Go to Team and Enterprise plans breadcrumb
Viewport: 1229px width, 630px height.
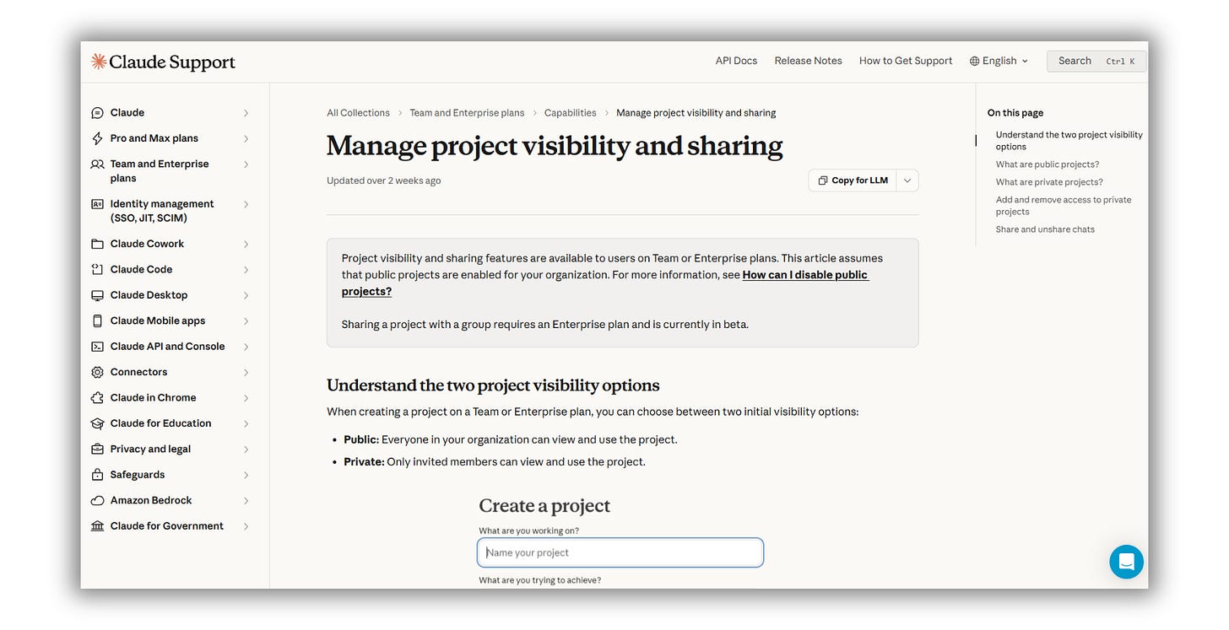tap(467, 113)
